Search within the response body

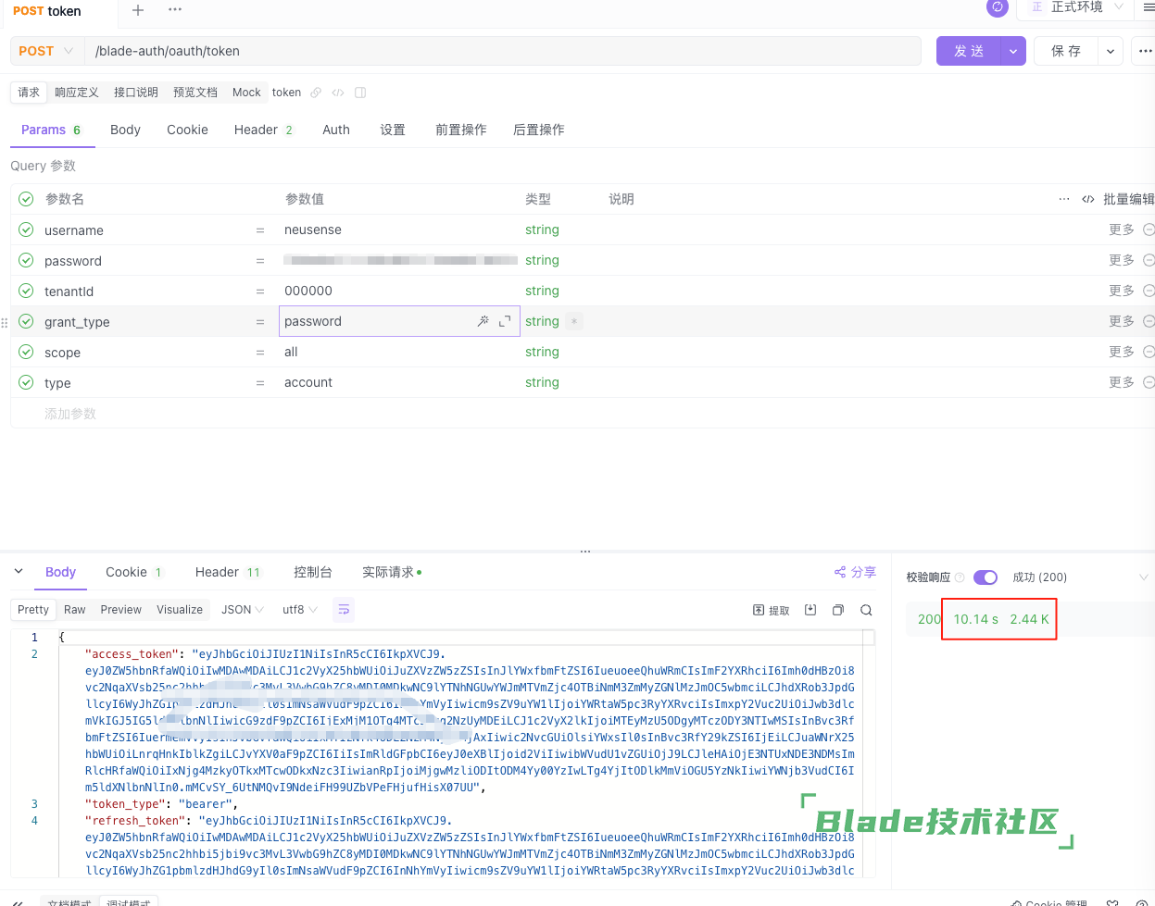866,610
